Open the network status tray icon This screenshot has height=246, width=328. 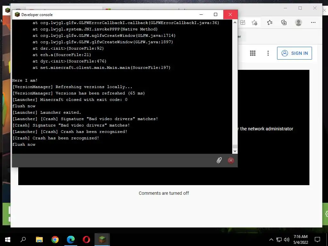click(x=279, y=240)
